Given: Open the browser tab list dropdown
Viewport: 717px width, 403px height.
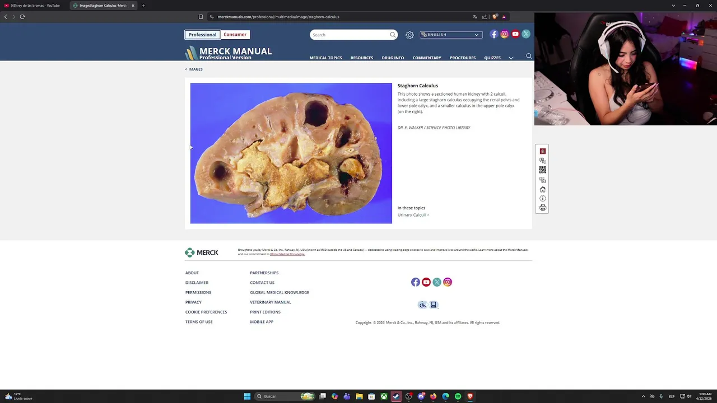Looking at the screenshot, I should [x=673, y=6].
